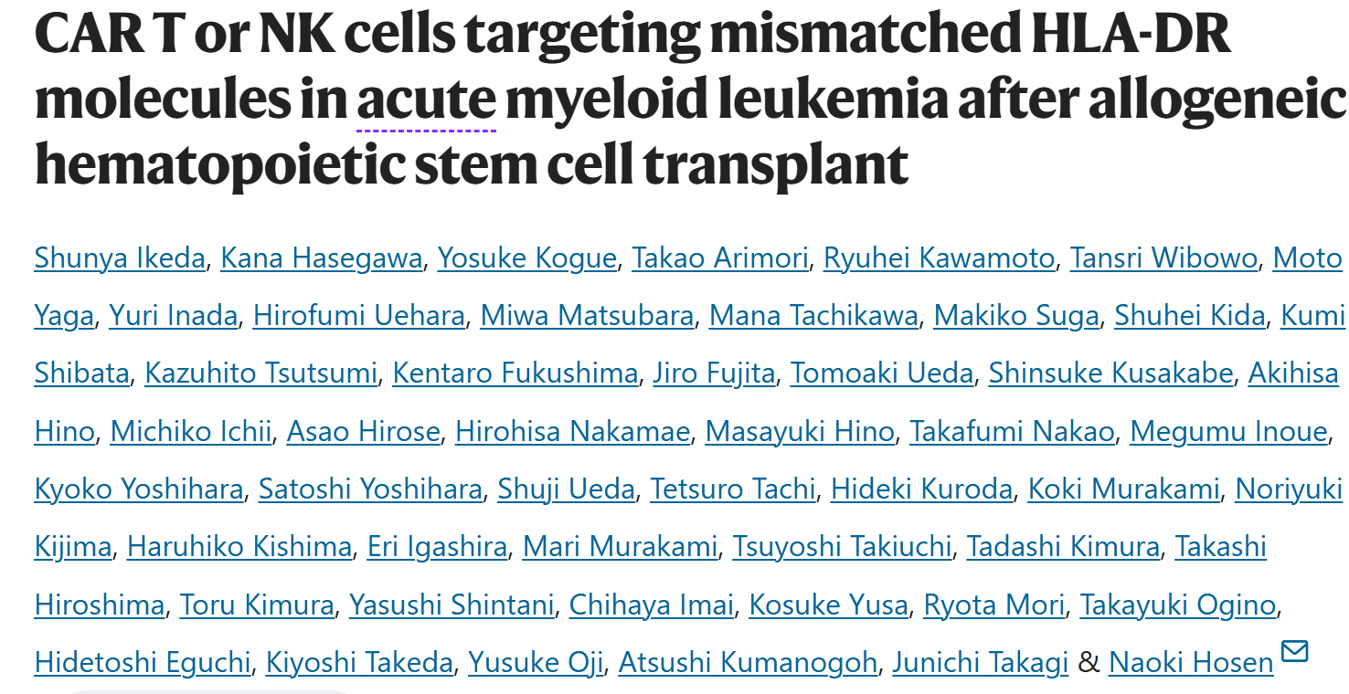This screenshot has width=1349, height=694.
Task: Select author Megumu Inoue
Action: tap(1229, 431)
